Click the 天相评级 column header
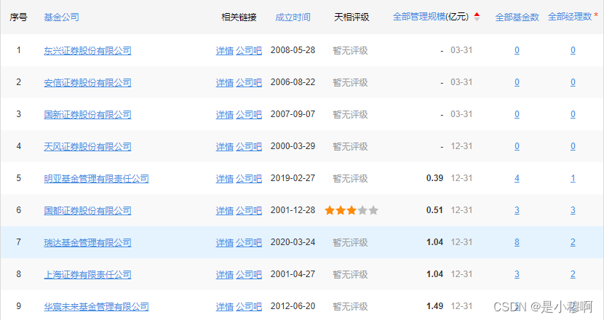This screenshot has height=320, width=604. tap(351, 17)
